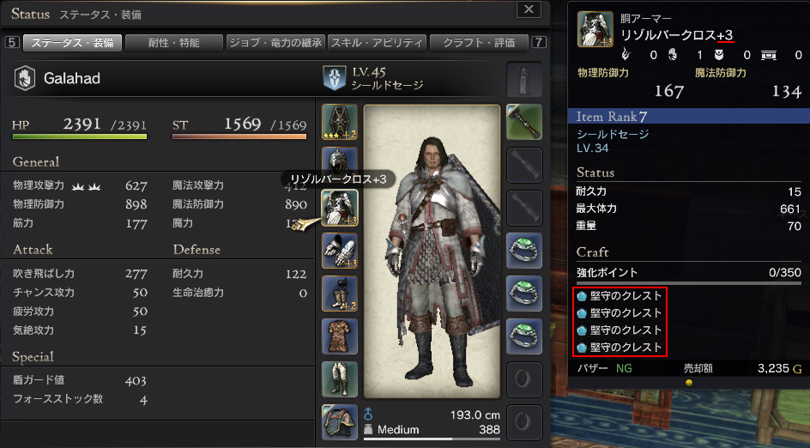Image resolution: width=810 pixels, height=448 pixels.
Task: Open the クラフト・評価 tab
Action: 479,43
